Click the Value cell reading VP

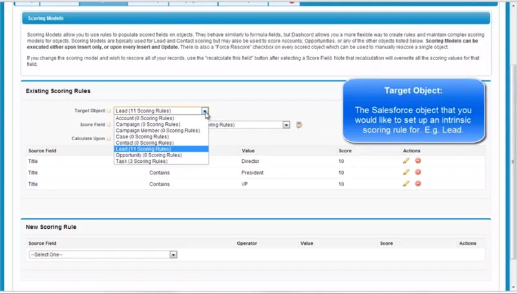[x=244, y=184]
